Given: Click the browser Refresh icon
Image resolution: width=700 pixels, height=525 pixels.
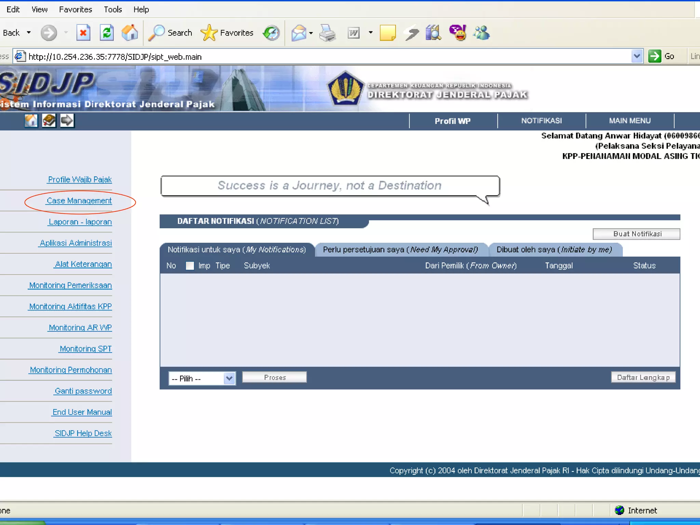Looking at the screenshot, I should click(107, 33).
